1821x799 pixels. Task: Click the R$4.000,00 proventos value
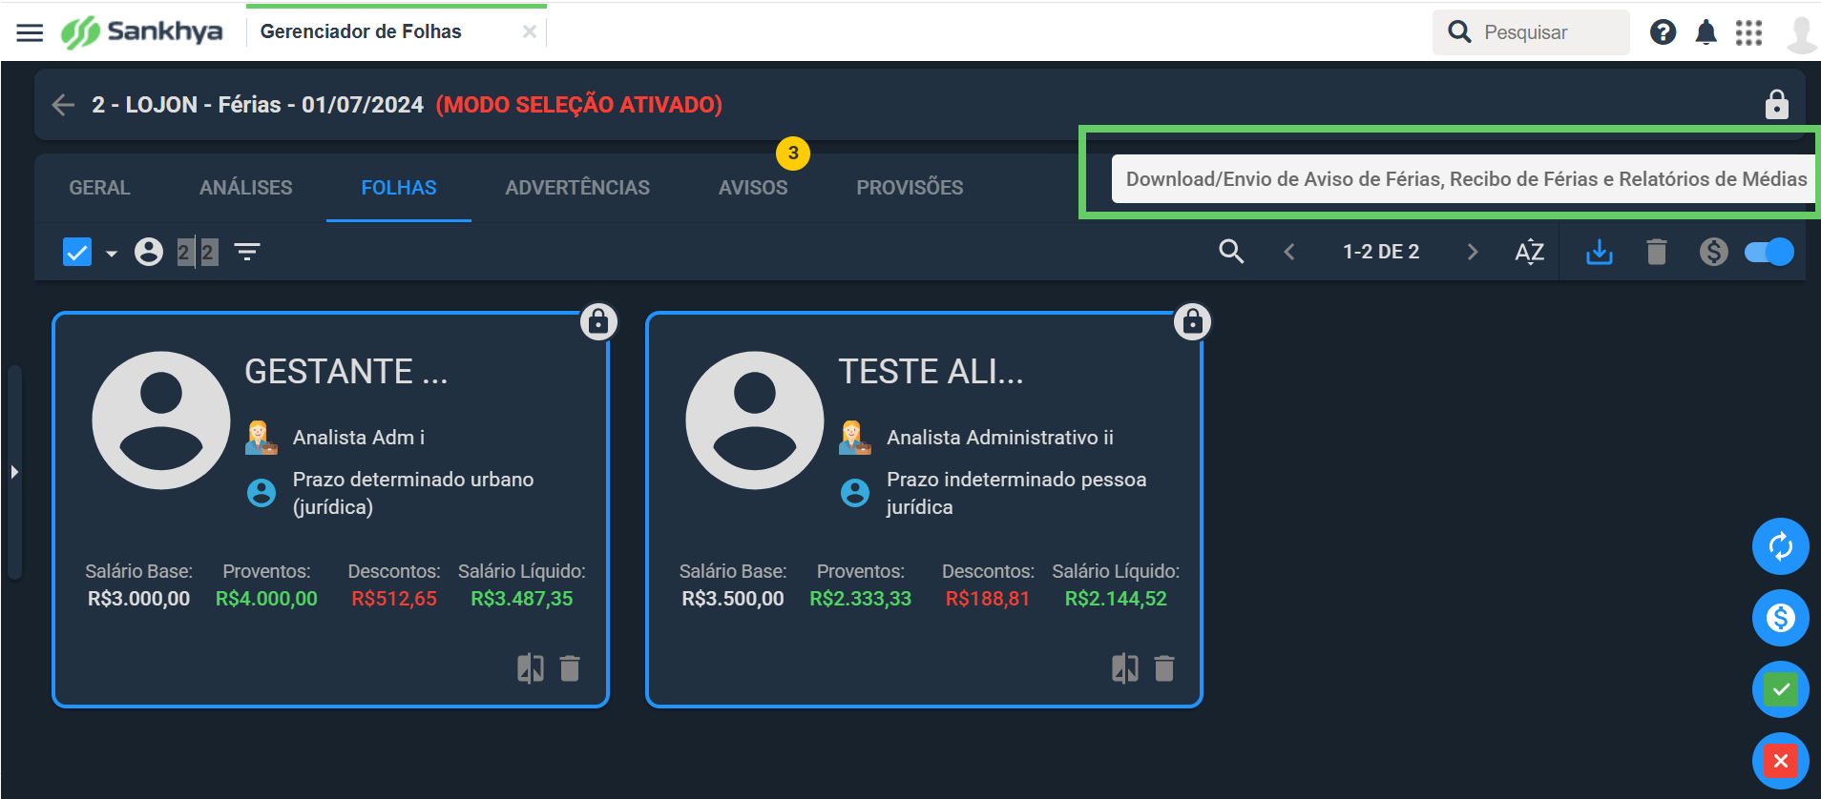(x=266, y=599)
